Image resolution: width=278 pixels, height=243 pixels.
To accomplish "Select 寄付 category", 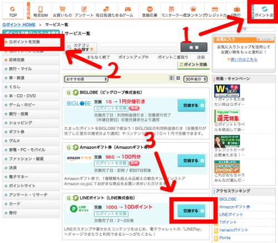I will pyautogui.click(x=31, y=213).
